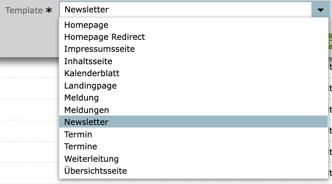Click the Template field label
The height and width of the screenshot is (184, 332).
click(x=24, y=10)
